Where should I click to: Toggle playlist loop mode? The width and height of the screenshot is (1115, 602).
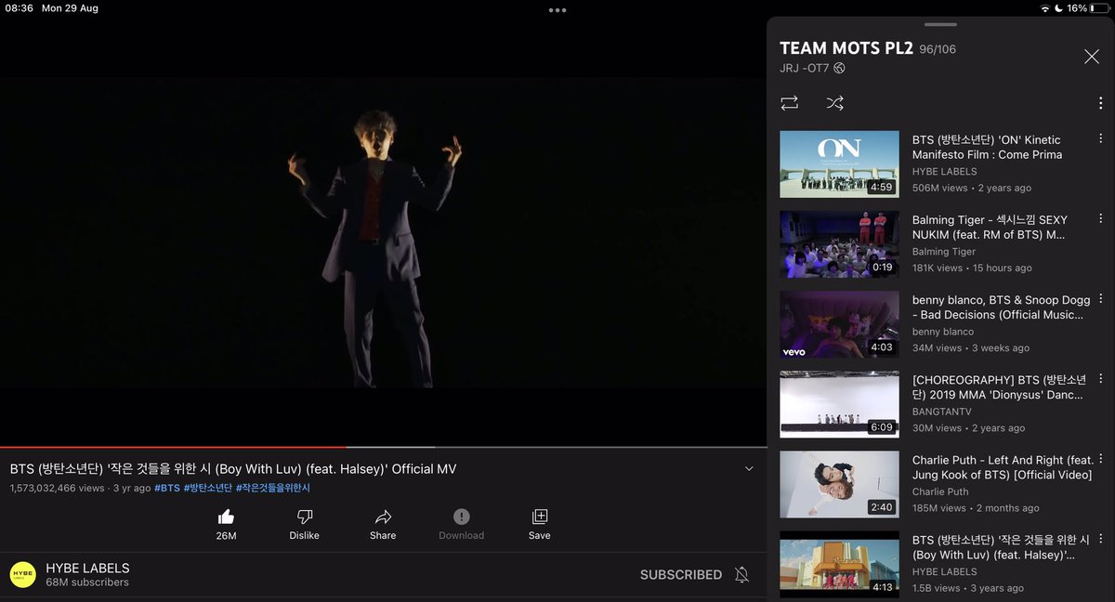coord(789,103)
